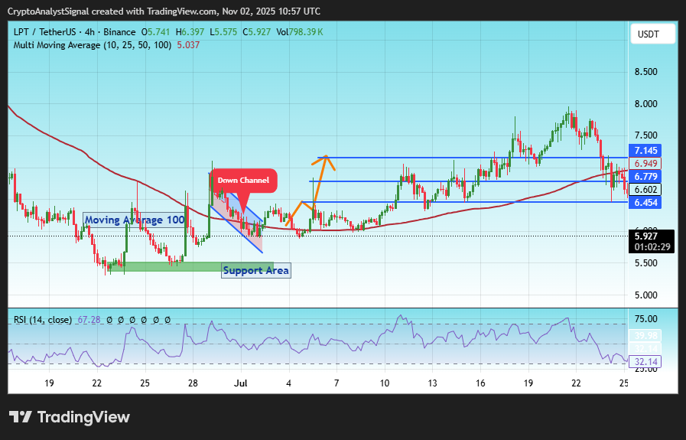The image size is (686, 440).
Task: Select the 6.602 price label
Action: pyautogui.click(x=645, y=190)
